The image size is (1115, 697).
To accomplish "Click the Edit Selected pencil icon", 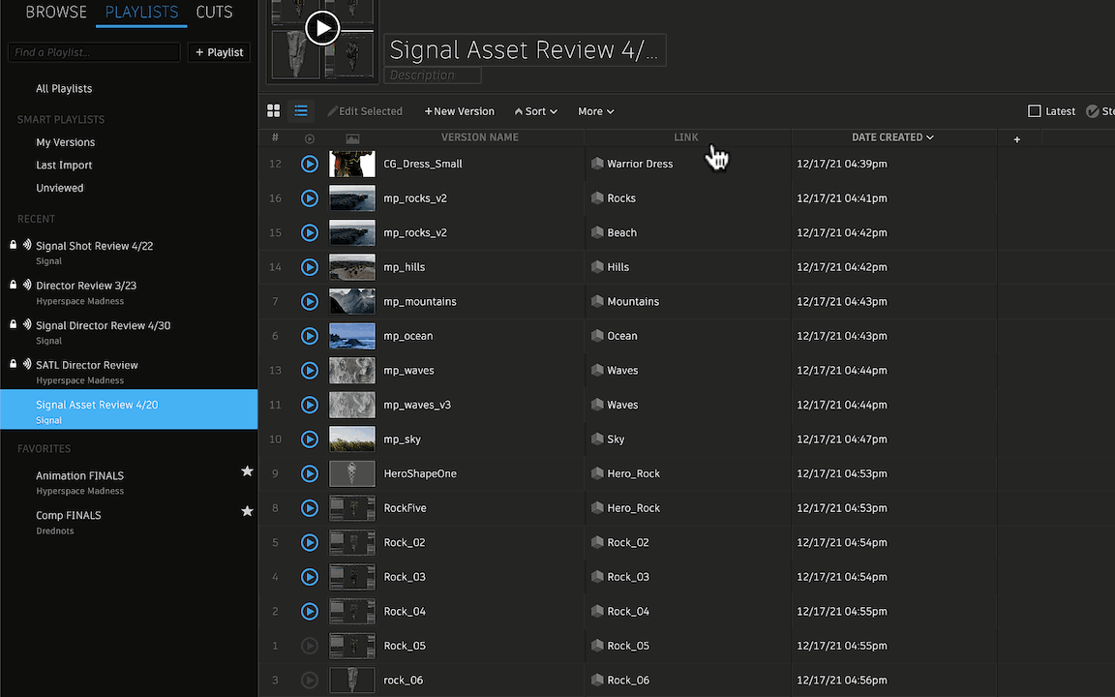I will (x=330, y=110).
